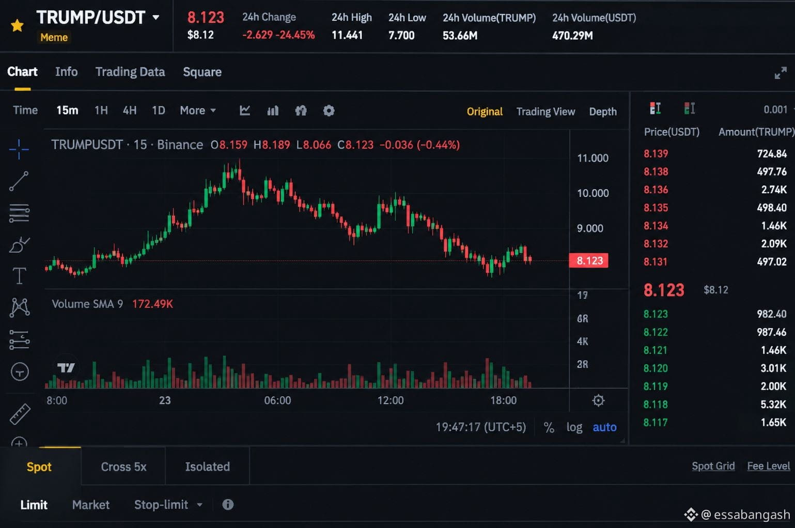Switch to Cross 5x margin tab
795x528 pixels.
click(x=123, y=467)
